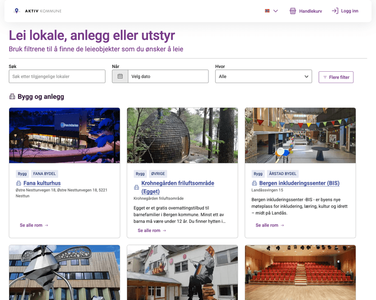Click Se alle rom on Bergen inkluderingssenter card
This screenshot has width=376, height=300.
(270, 225)
